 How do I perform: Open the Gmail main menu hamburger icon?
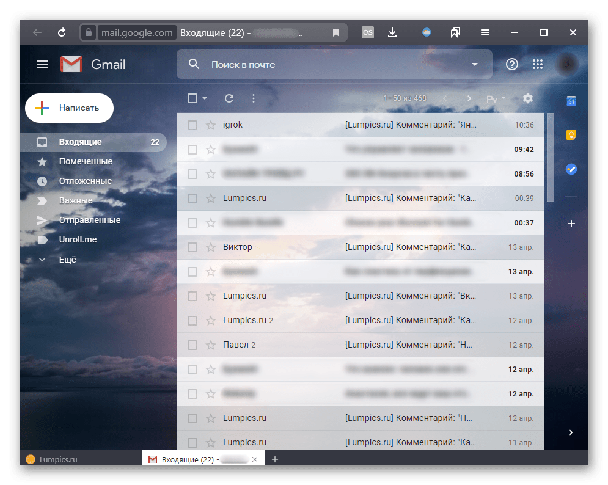pos(42,64)
